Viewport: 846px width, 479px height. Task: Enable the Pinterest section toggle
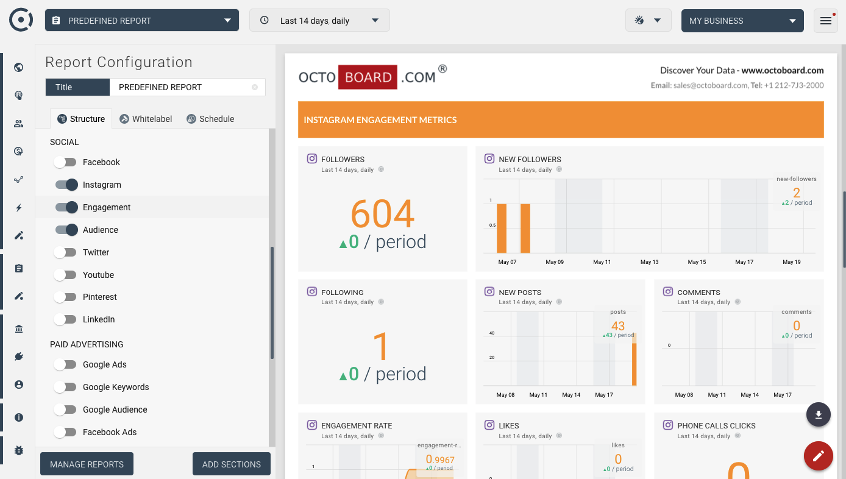click(65, 297)
